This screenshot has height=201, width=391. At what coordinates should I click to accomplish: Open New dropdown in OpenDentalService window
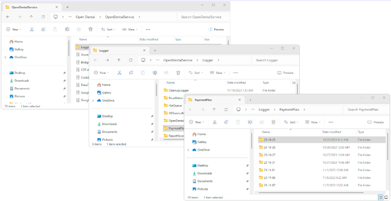[x=14, y=29]
